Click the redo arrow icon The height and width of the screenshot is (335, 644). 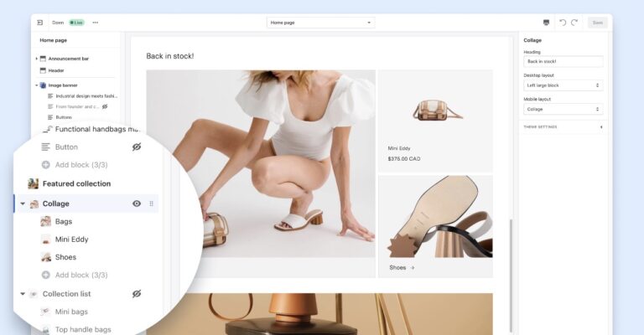point(574,23)
